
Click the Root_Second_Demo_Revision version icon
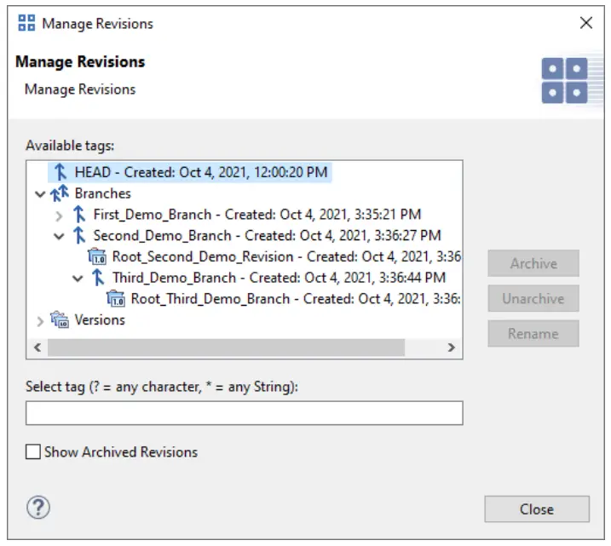point(97,256)
